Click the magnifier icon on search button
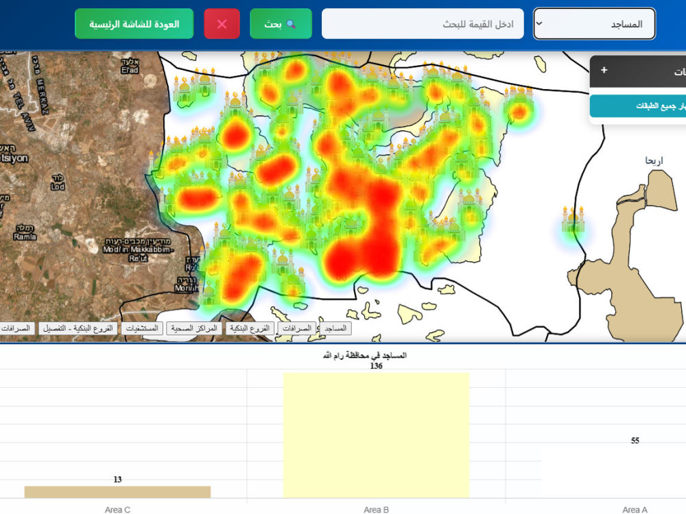Viewport: 686px width, 514px height. pos(291,24)
